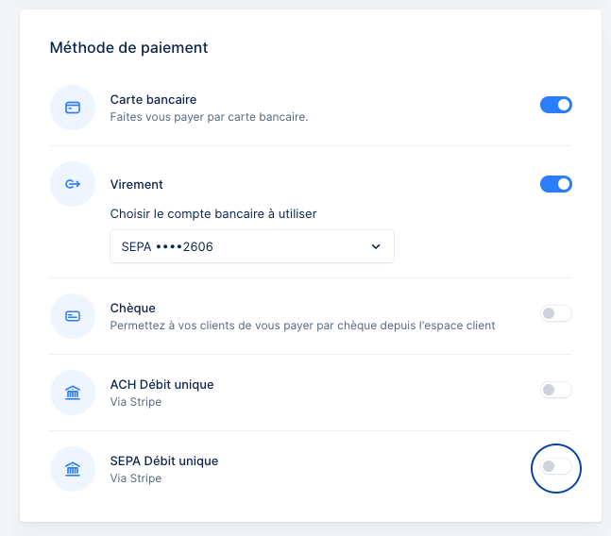Viewport: 611px width, 536px height.
Task: Switch on the SEPA Débit unique toggle
Action: [x=555, y=466]
